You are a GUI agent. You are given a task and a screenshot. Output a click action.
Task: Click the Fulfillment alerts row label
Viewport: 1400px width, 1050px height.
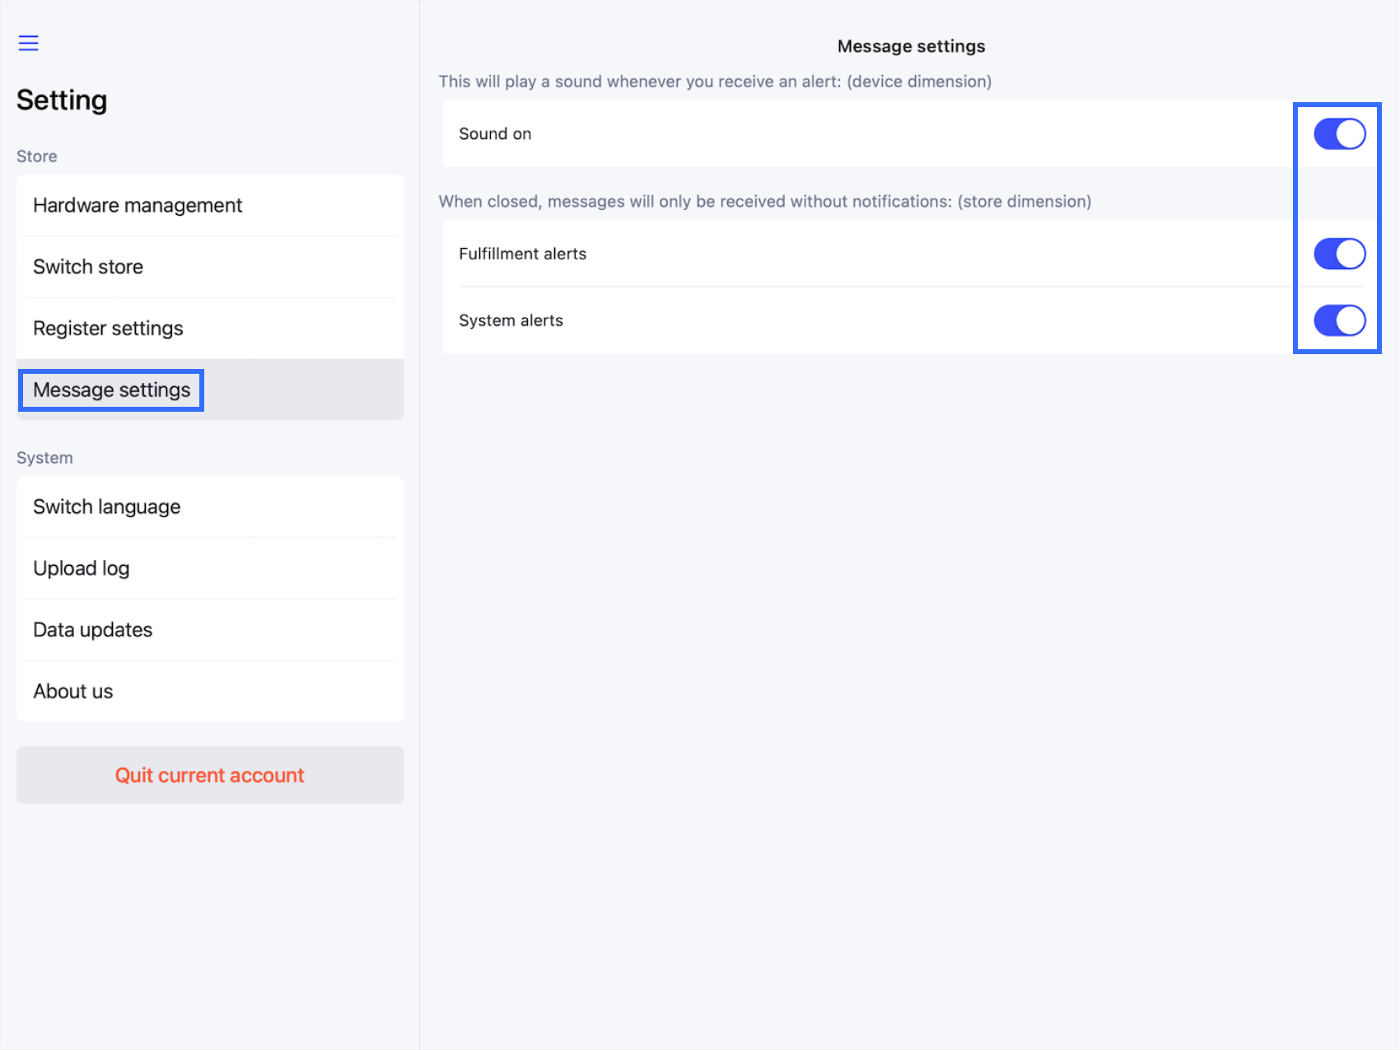coord(522,254)
